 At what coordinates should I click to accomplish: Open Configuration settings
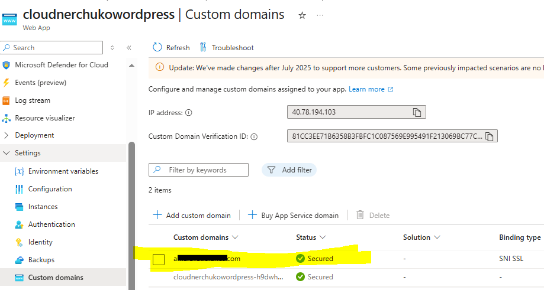point(50,189)
